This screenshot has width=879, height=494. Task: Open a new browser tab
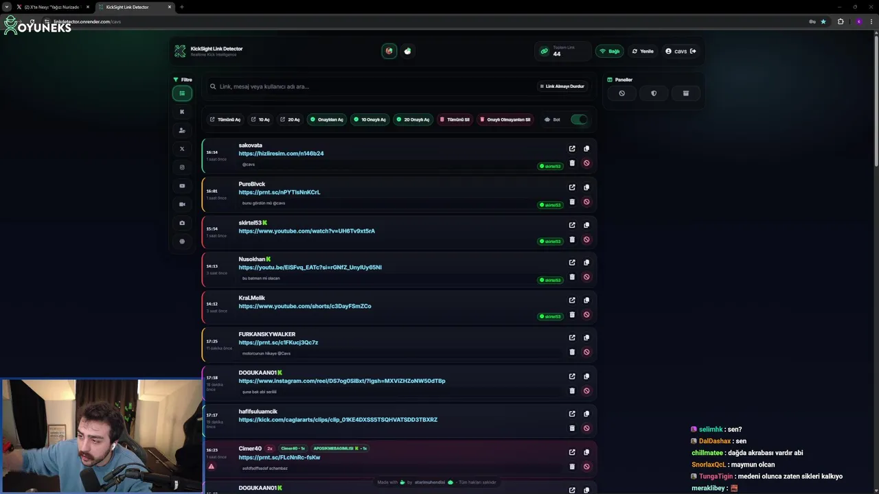tap(182, 7)
